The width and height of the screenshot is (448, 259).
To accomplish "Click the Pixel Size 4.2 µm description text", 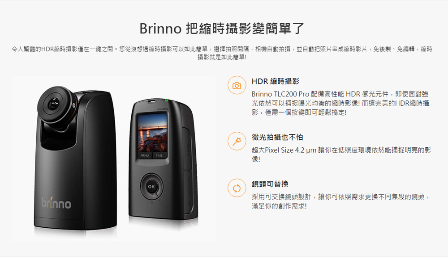I will pos(341,155).
